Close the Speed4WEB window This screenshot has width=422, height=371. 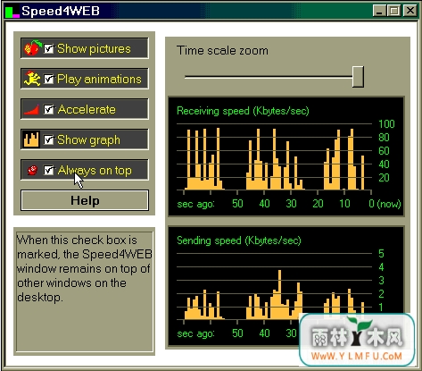coord(410,11)
